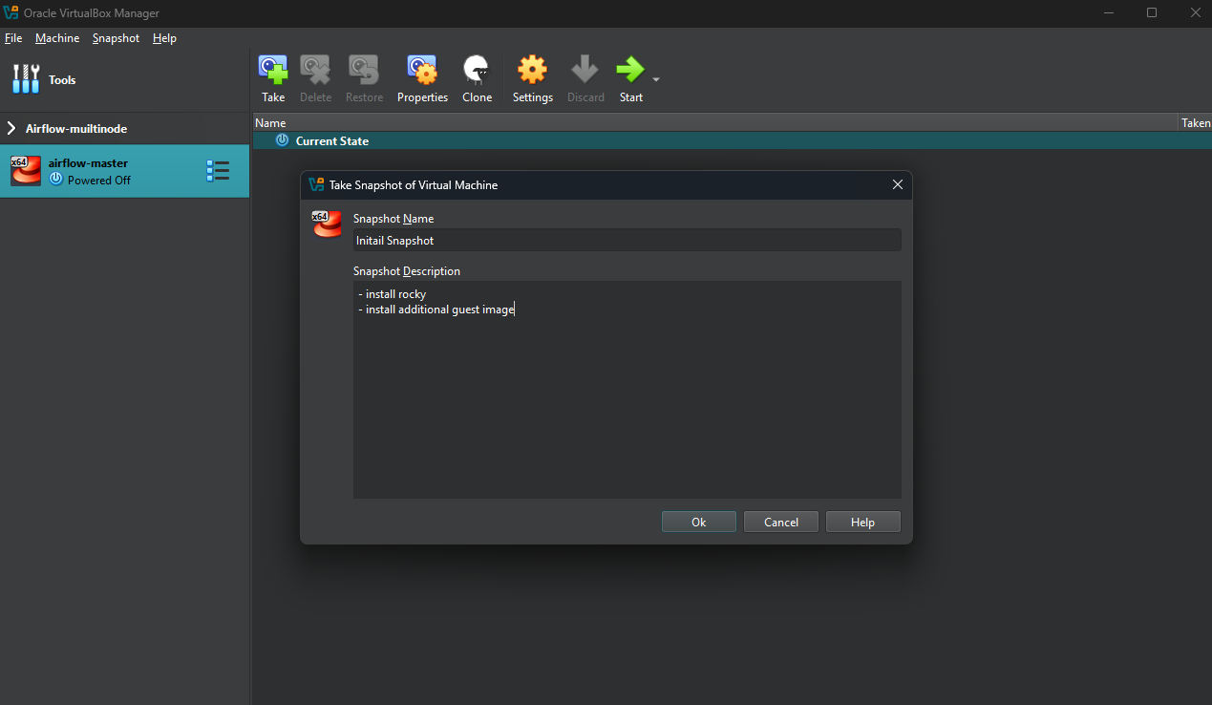This screenshot has height=705, width=1212.
Task: Minimize the VirtualBox Manager window
Action: pyautogui.click(x=1108, y=12)
